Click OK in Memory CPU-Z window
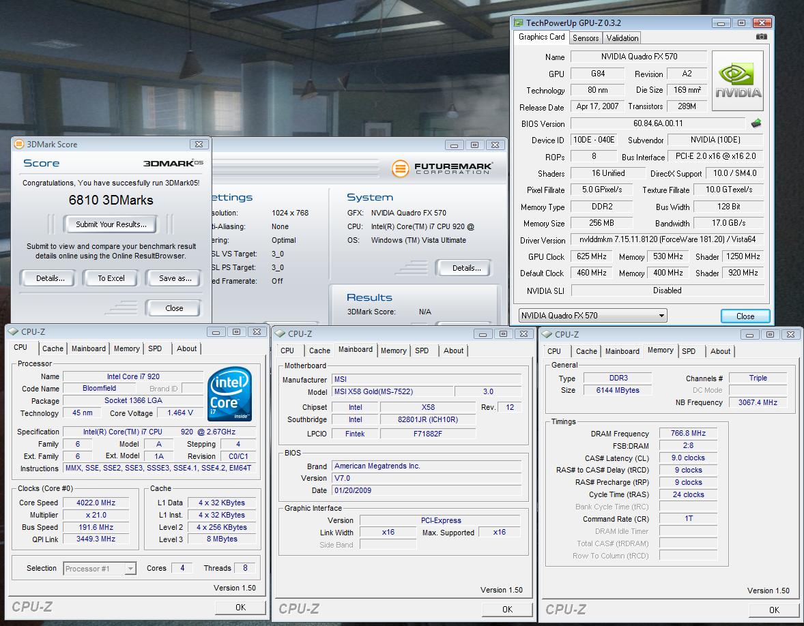This screenshot has width=804, height=626. tap(774, 610)
